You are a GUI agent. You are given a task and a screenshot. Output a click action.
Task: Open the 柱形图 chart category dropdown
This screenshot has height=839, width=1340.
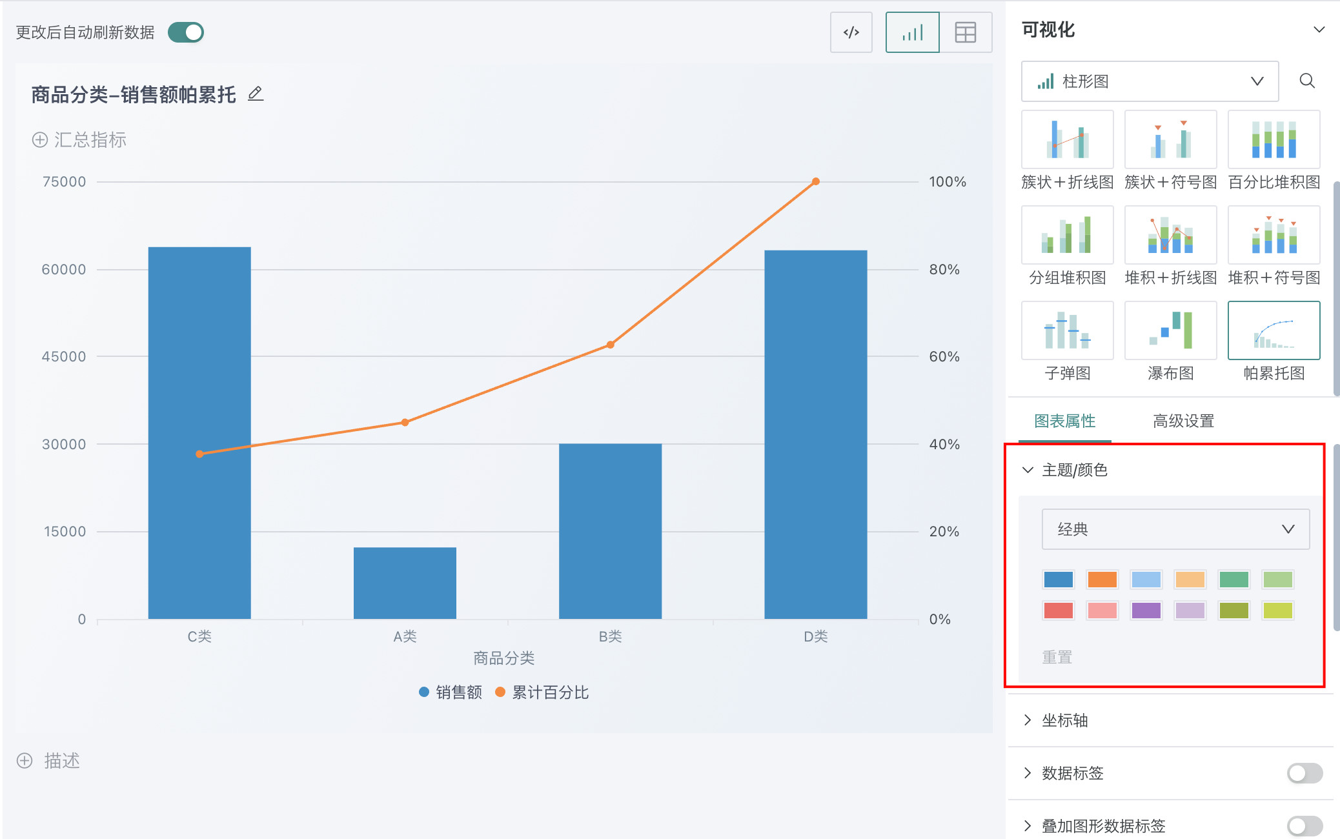pos(1150,81)
